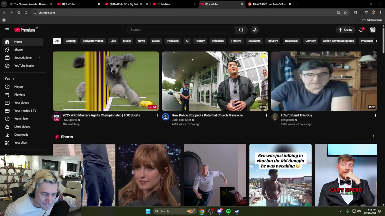The width and height of the screenshot is (385, 216).
Task: Open 2025 WKC Masters Agility Championship title
Action: (101, 115)
